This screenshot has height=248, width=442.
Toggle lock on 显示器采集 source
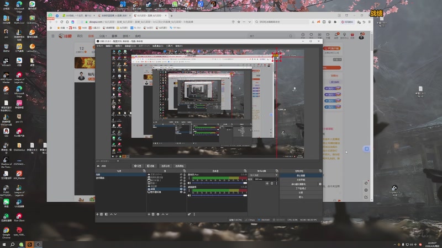[185, 192]
